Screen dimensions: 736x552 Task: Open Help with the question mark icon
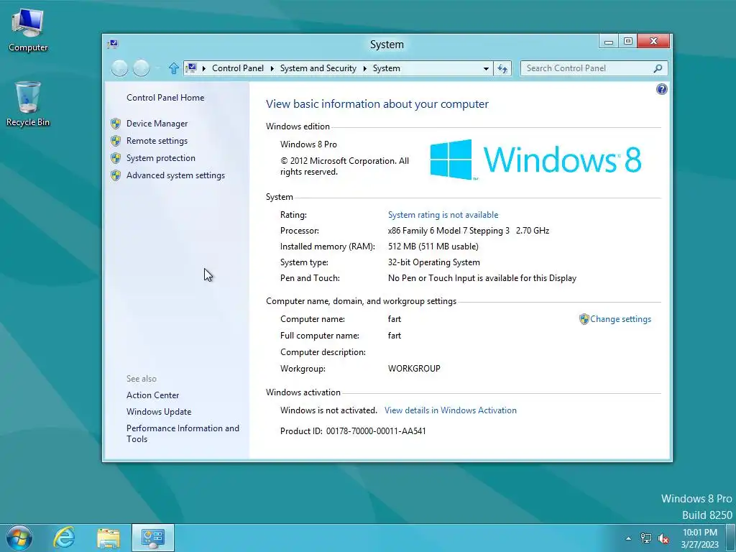(661, 89)
